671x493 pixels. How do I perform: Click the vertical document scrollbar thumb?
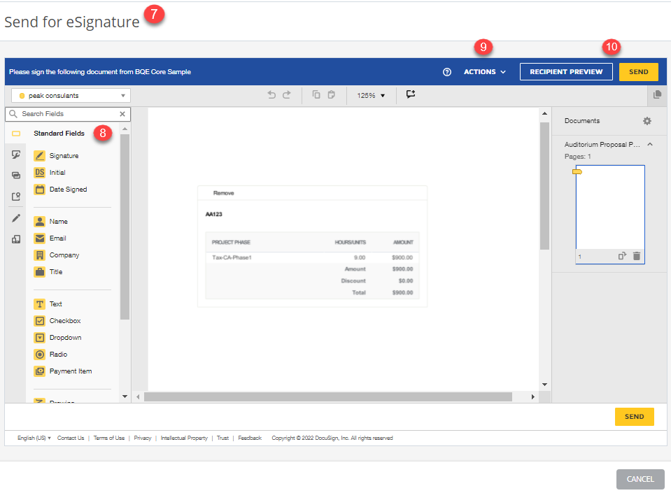(x=544, y=185)
